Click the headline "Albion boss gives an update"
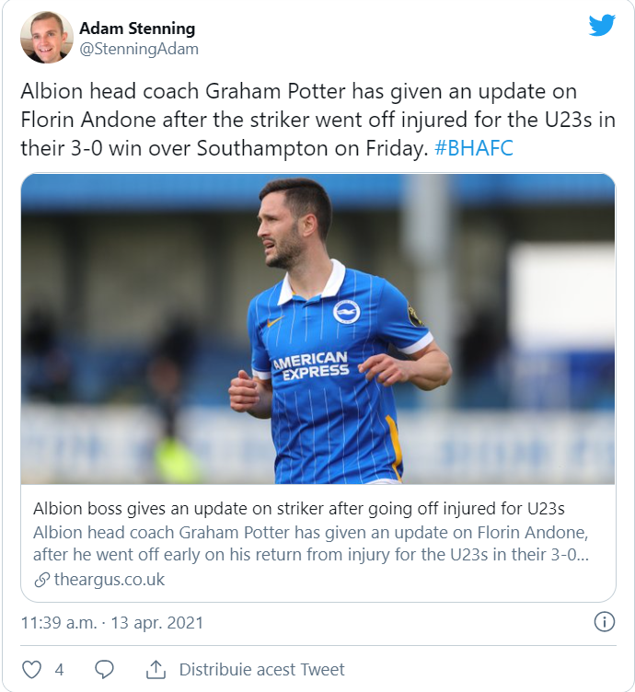635x692 pixels. point(299,509)
